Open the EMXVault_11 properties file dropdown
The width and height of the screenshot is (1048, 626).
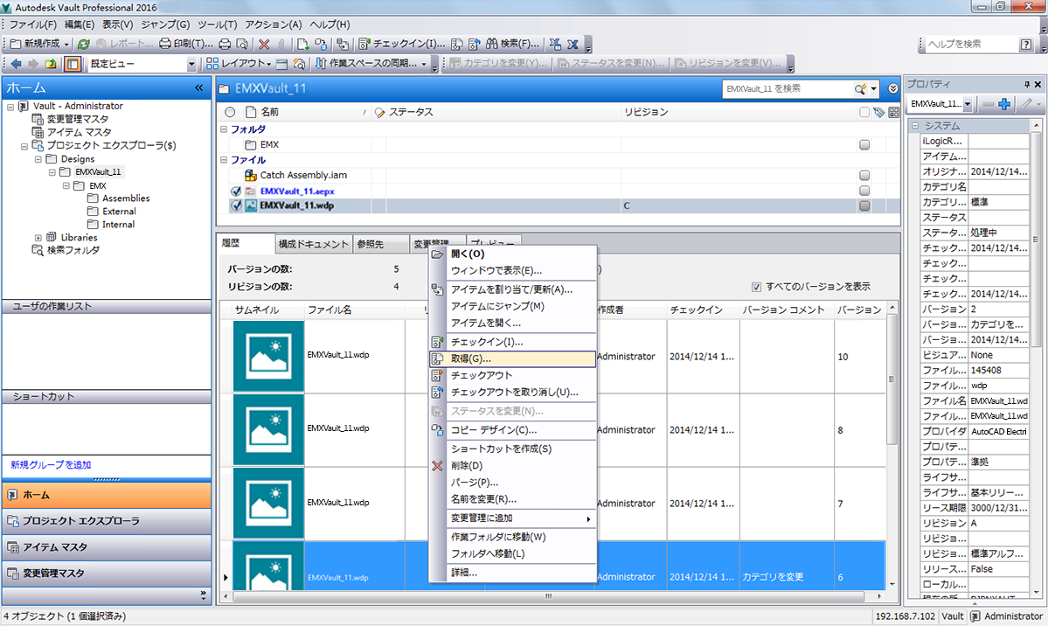coord(967,104)
